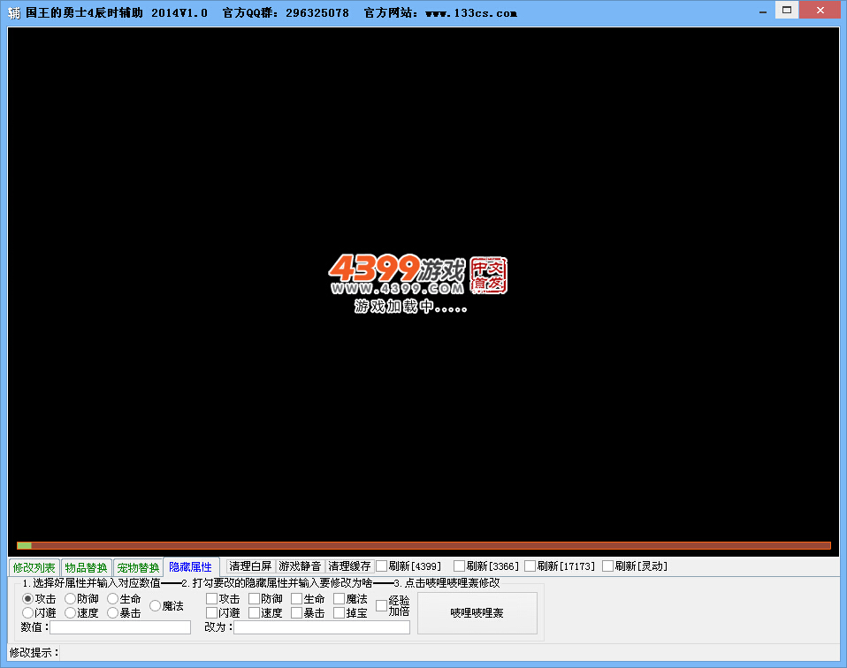Image resolution: width=847 pixels, height=668 pixels.
Task: Apply changes with 唛哩唛哩轰 button
Action: tap(477, 613)
